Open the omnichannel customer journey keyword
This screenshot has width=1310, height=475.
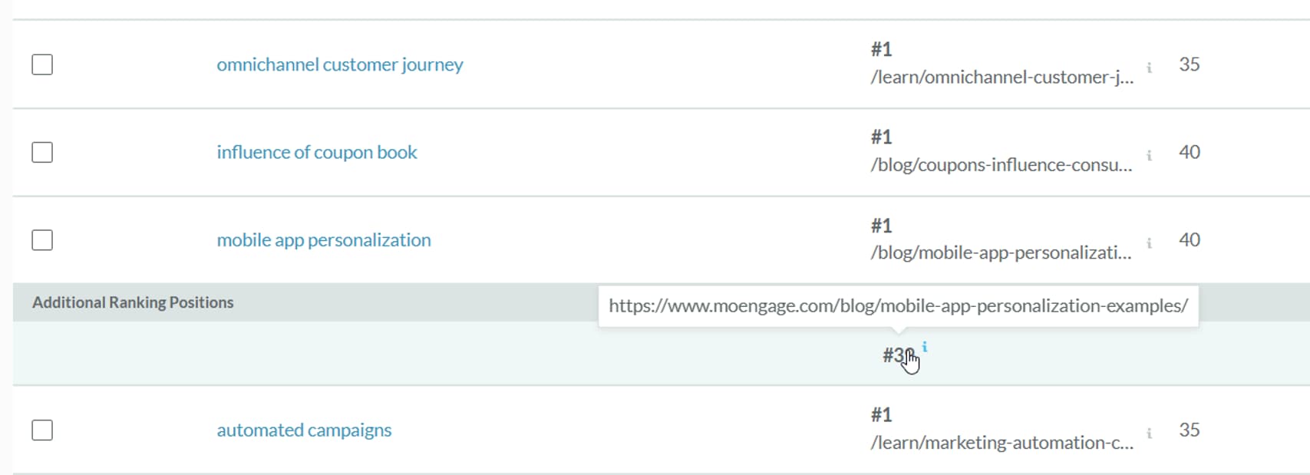[x=339, y=64]
